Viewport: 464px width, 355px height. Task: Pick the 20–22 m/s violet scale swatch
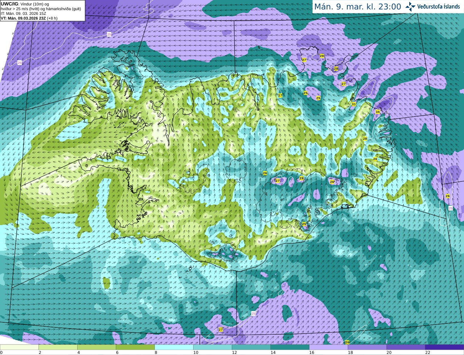pos(406,347)
